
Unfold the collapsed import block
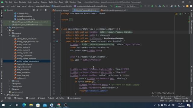[71, 20]
